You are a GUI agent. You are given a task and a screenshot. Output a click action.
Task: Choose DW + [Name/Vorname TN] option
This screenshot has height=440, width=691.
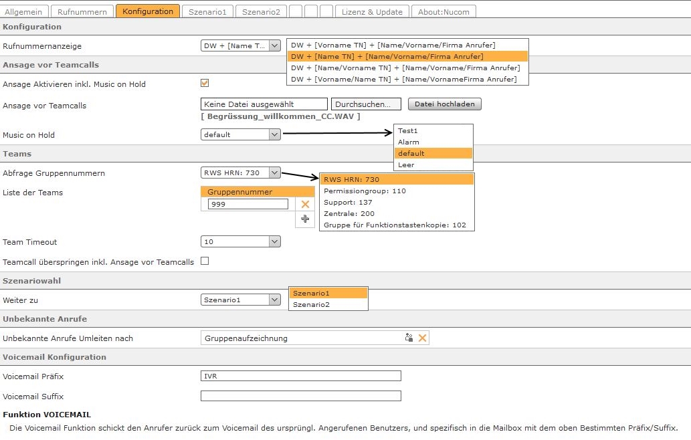tap(407, 68)
